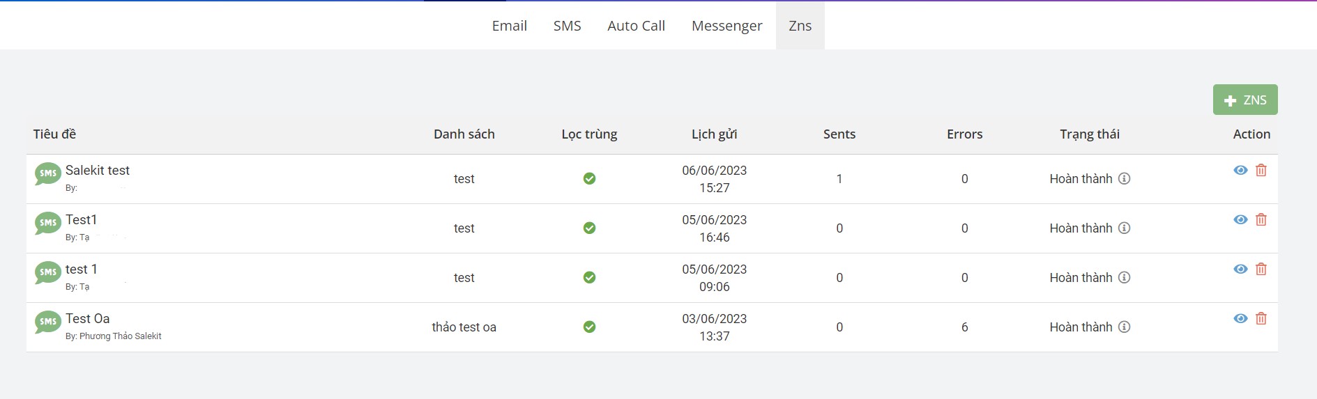Image resolution: width=1317 pixels, height=399 pixels.
Task: Remove the Test Oa campaign via trash icon
Action: click(x=1261, y=318)
